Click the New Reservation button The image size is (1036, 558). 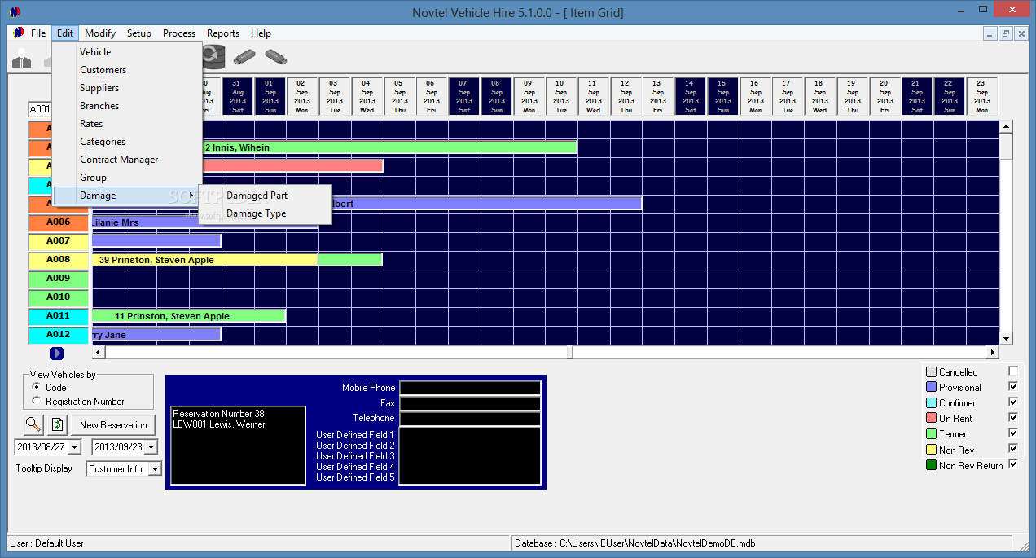(113, 424)
